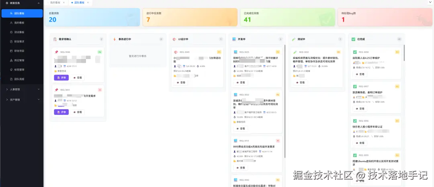Click the checkmark icon on card REQ-3055
Screen dimensions: 434x187
point(355,155)
